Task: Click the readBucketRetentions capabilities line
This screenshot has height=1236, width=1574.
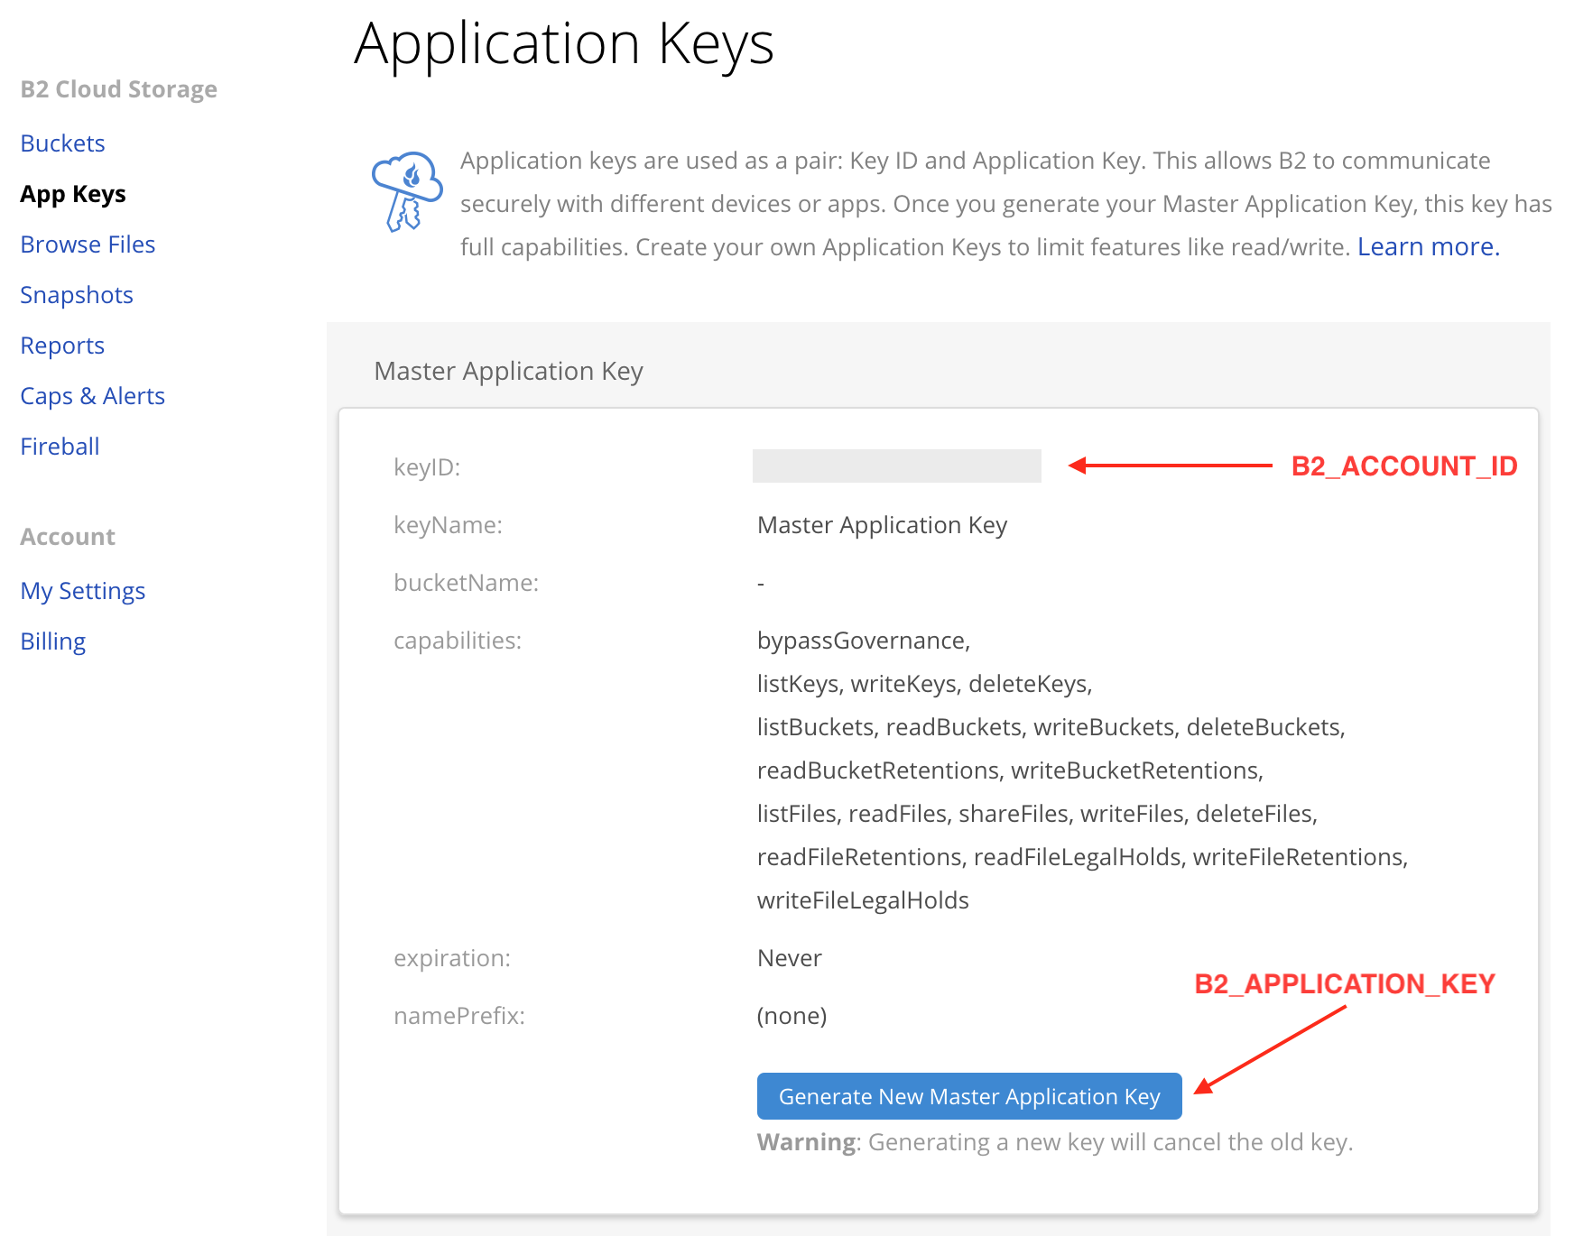Action: click(x=1010, y=770)
